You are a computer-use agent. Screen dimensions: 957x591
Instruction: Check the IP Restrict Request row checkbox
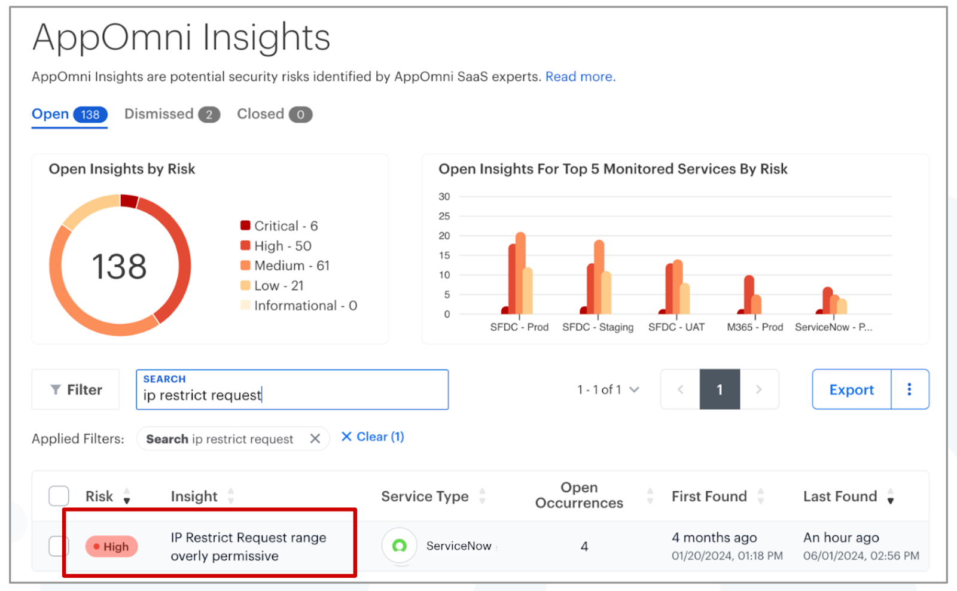[58, 546]
